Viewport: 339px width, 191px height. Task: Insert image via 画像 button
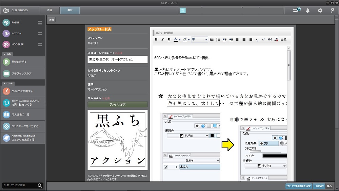(283, 39)
